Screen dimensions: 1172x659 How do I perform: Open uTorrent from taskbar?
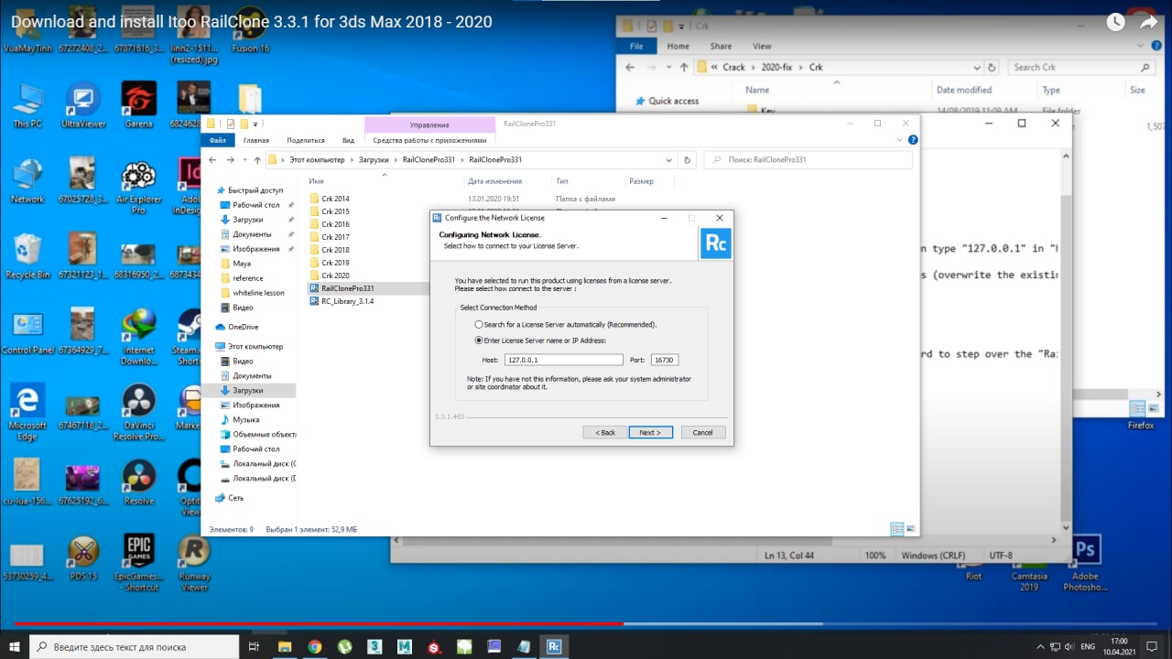[344, 646]
